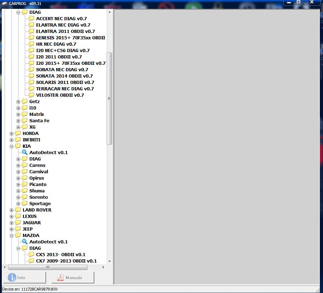Expand the Getz folder
323x293 pixels.
pyautogui.click(x=18, y=102)
